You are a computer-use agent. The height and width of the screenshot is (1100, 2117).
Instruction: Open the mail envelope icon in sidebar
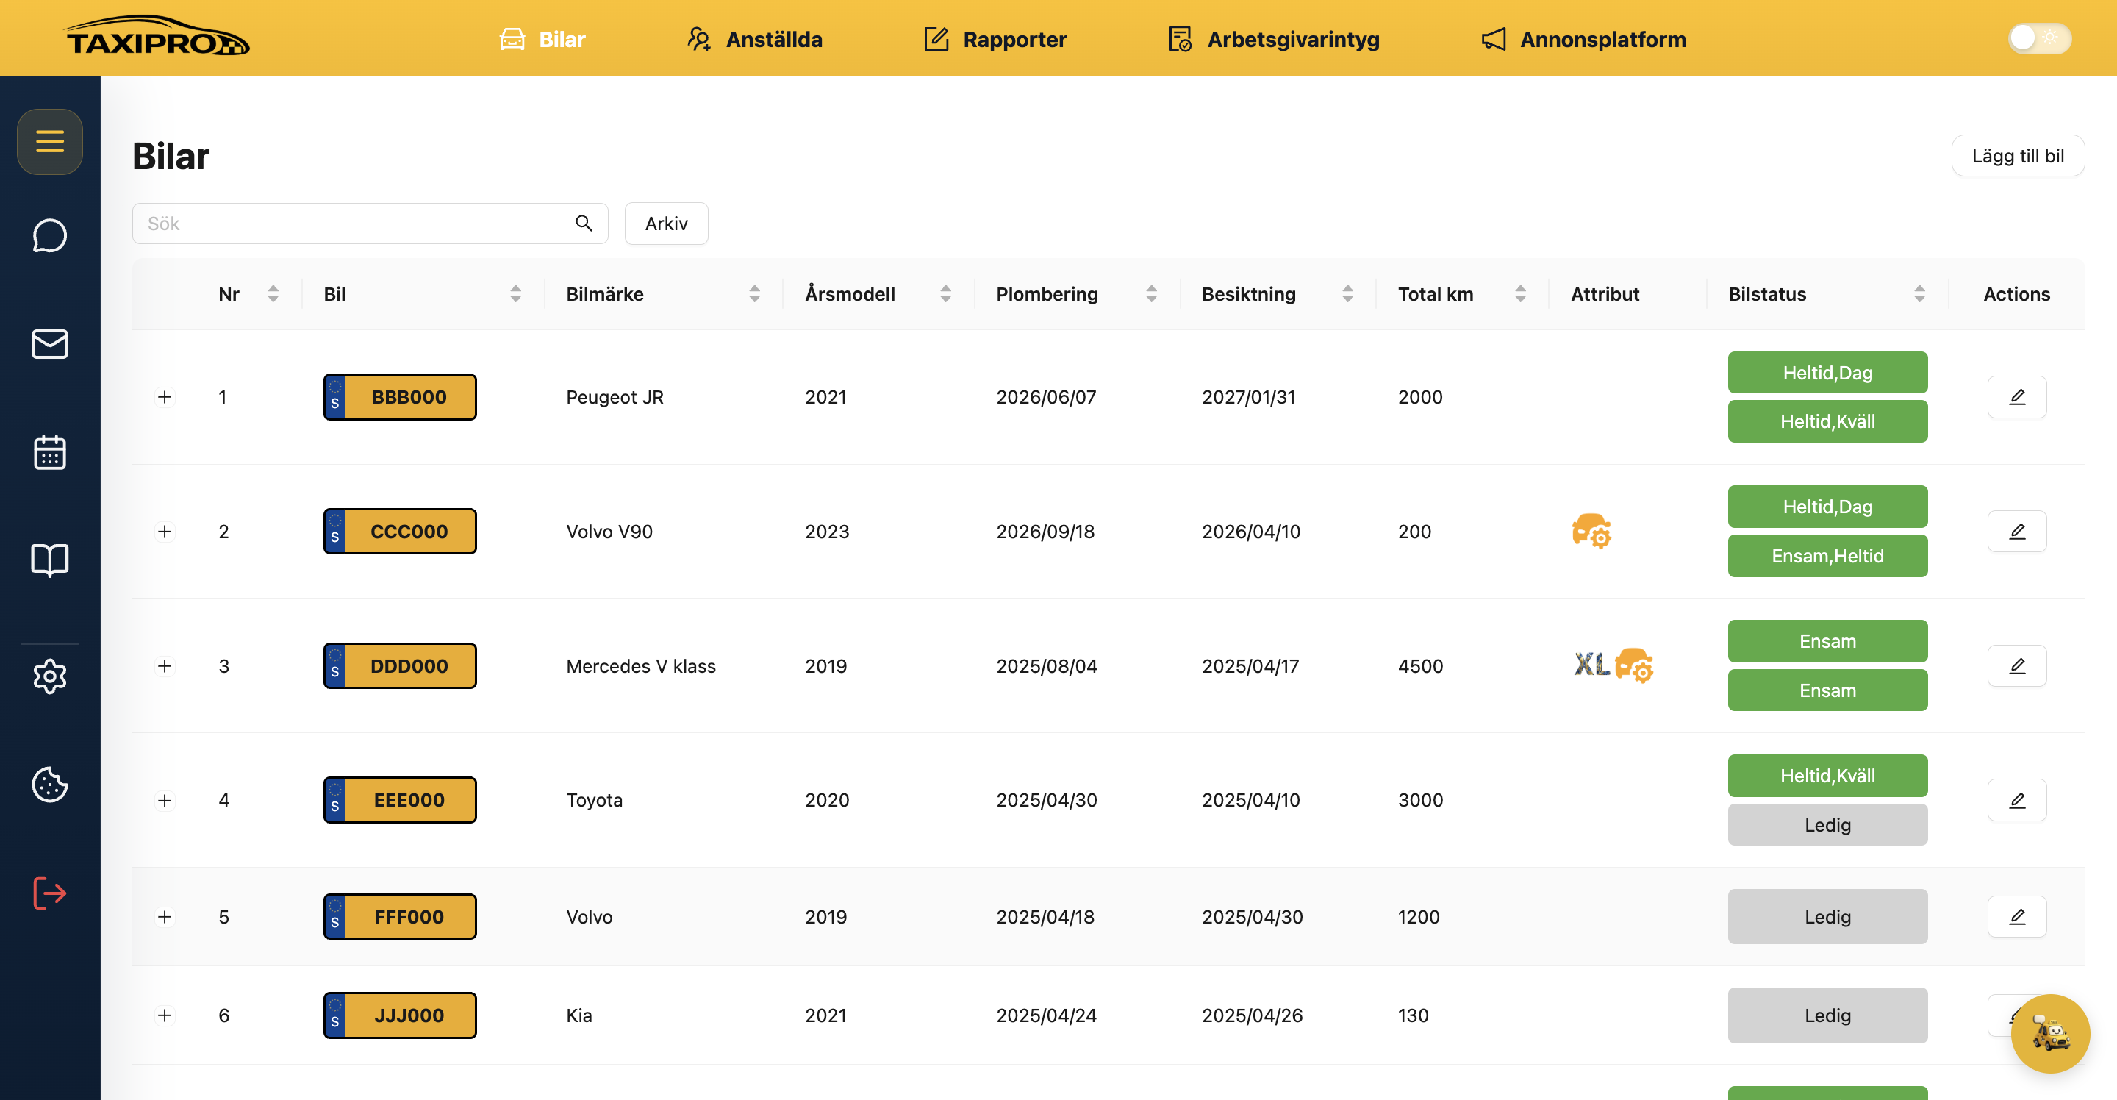pos(49,343)
